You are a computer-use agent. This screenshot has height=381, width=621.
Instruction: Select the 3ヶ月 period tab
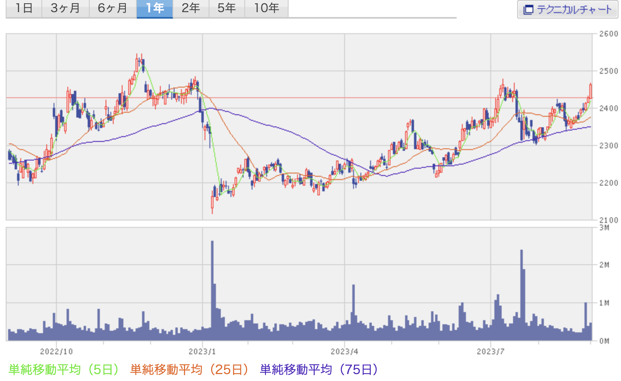[65, 9]
